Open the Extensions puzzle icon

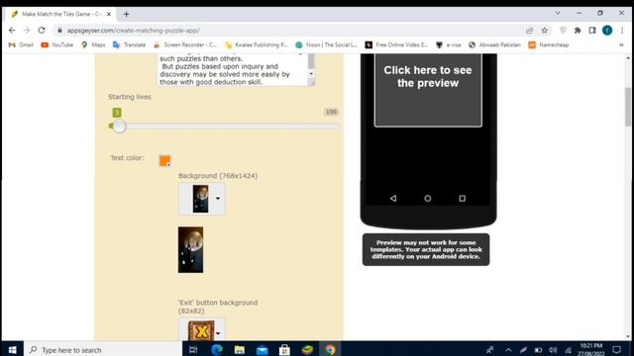coord(578,31)
